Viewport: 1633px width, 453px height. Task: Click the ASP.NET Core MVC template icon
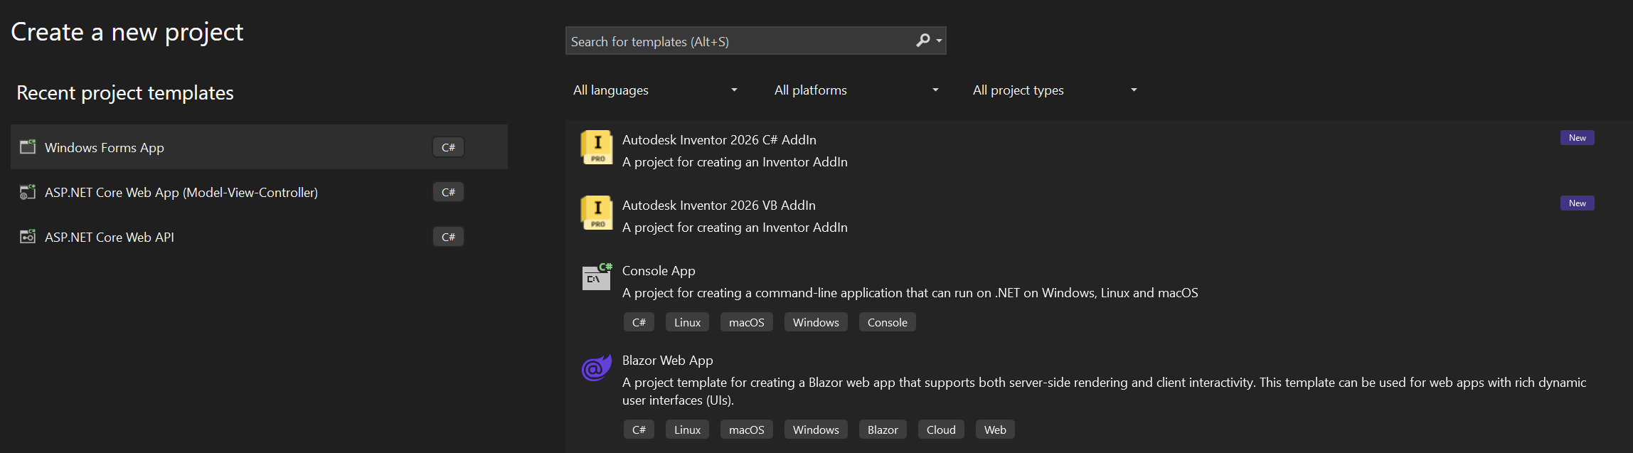tap(28, 192)
